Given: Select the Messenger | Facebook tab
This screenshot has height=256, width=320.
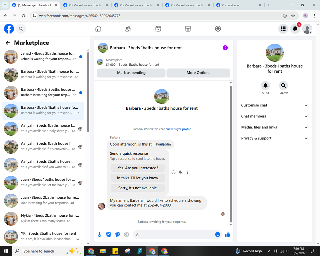Looking at the screenshot, I should click(35, 5).
